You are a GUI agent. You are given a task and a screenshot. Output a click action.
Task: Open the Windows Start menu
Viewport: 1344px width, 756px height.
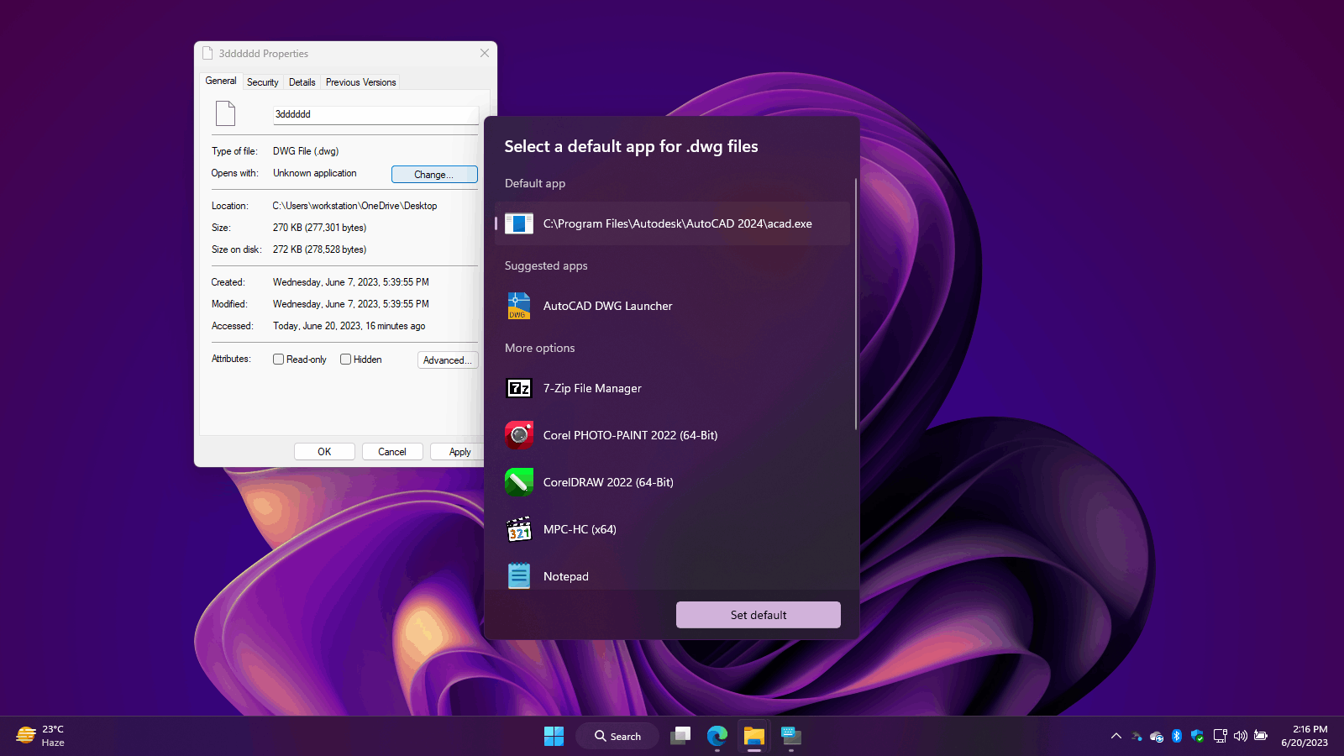554,736
